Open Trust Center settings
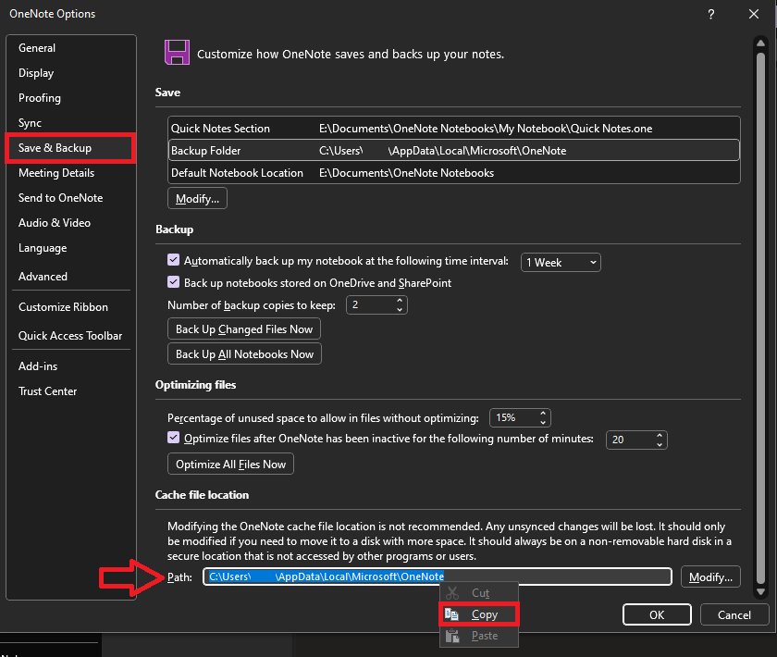This screenshot has width=777, height=657. click(x=47, y=391)
